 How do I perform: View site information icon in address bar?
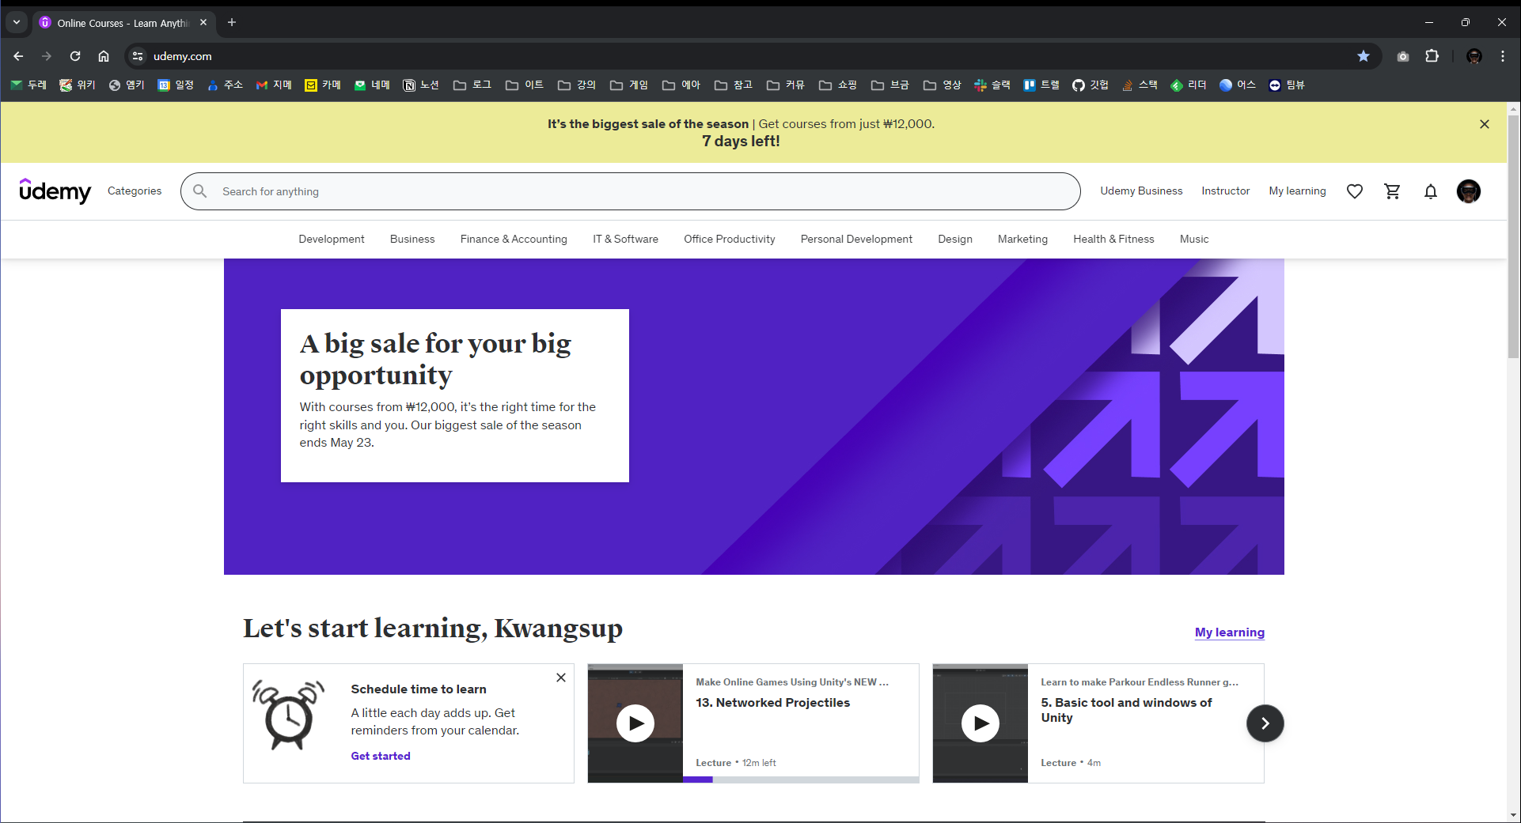tap(138, 56)
